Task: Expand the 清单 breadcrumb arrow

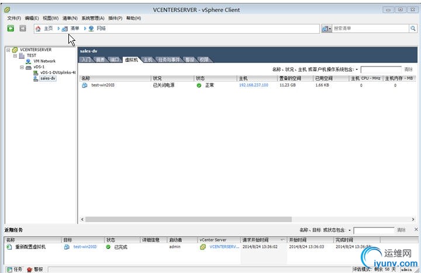Action: [x=85, y=29]
